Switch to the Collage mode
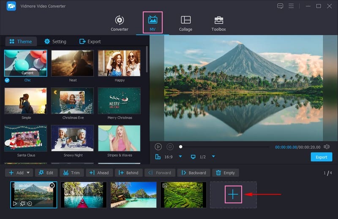338x219 pixels. click(185, 20)
